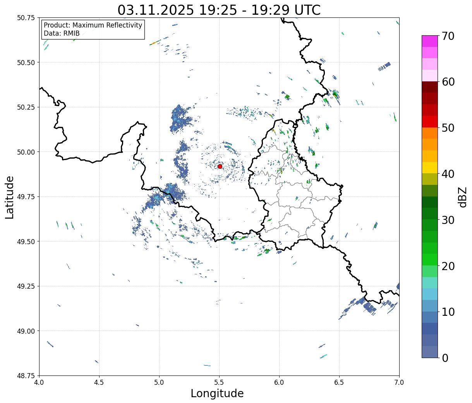472x403 pixels.
Task: Click the latitude tick label 50.75
Action: (26, 18)
